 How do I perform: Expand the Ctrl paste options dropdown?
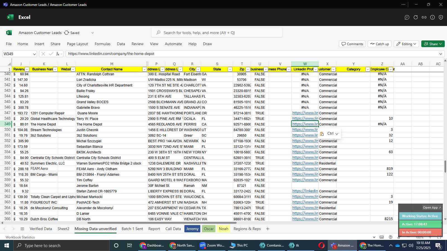tap(337, 134)
